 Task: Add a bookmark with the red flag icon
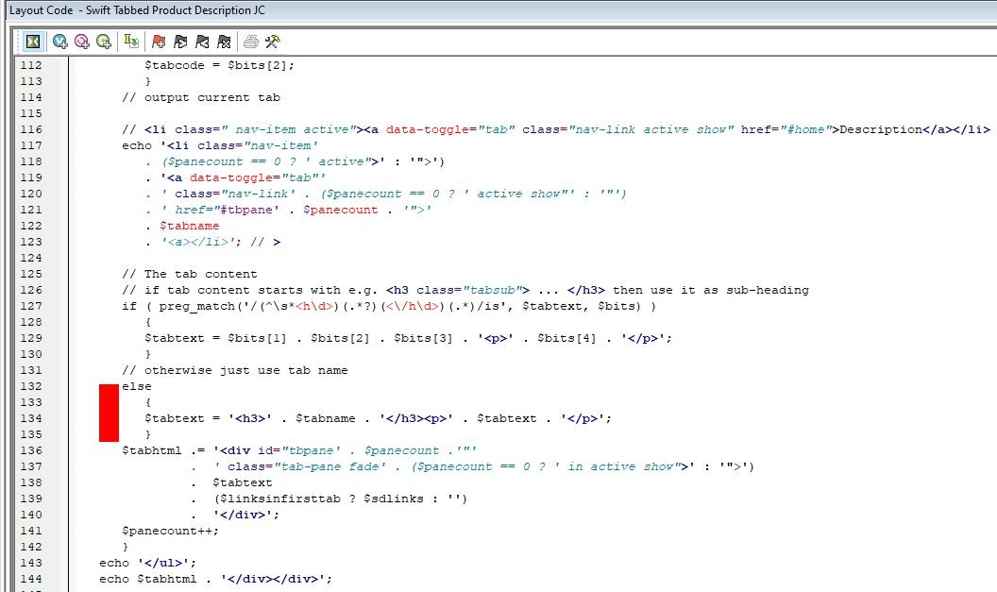click(x=159, y=42)
